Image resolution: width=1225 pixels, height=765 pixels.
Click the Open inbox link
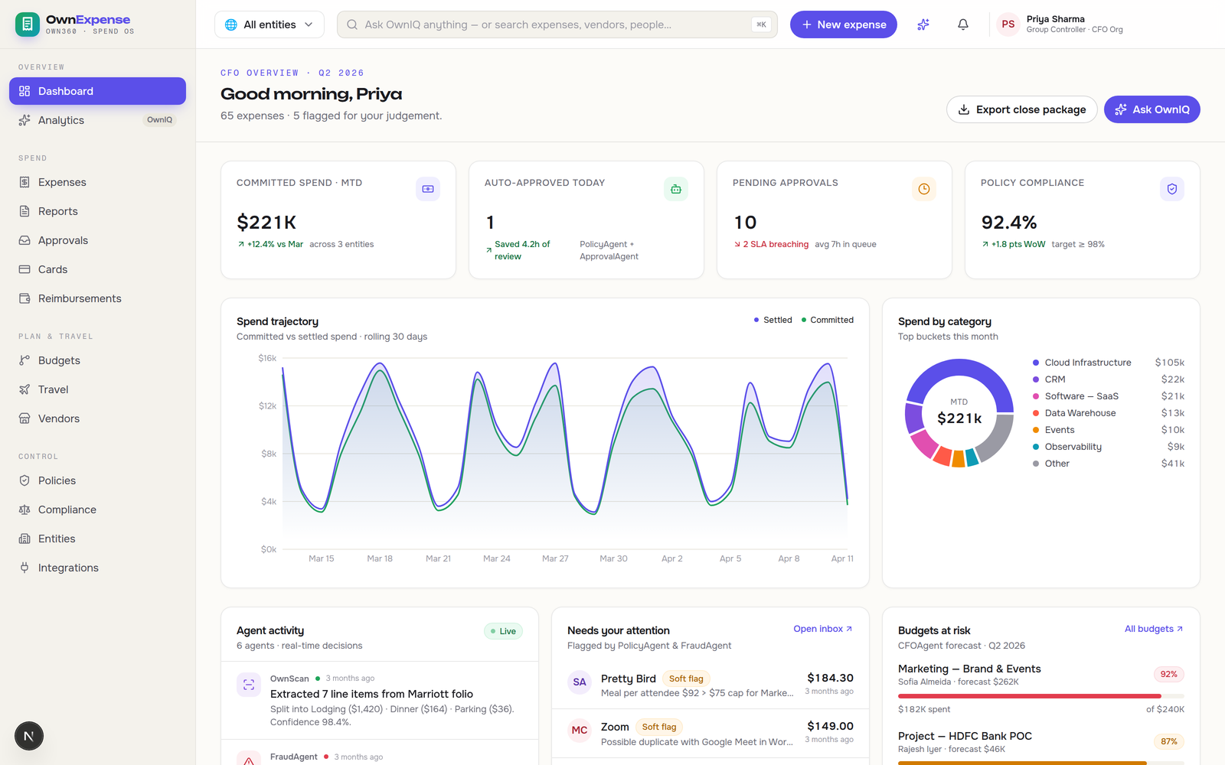click(x=823, y=629)
